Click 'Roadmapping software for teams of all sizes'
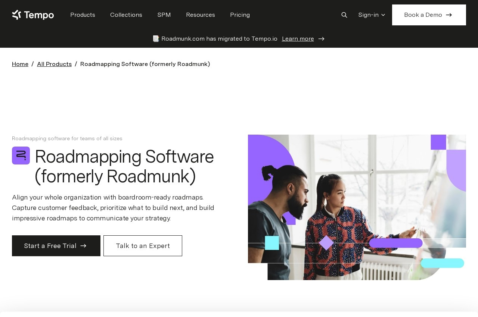The image size is (478, 317). click(67, 138)
